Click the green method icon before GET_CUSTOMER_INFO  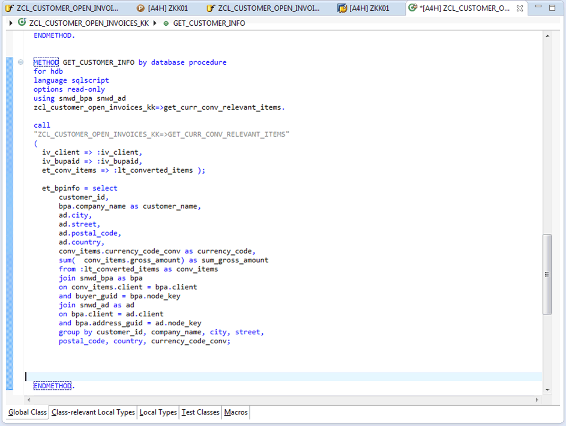click(x=166, y=23)
